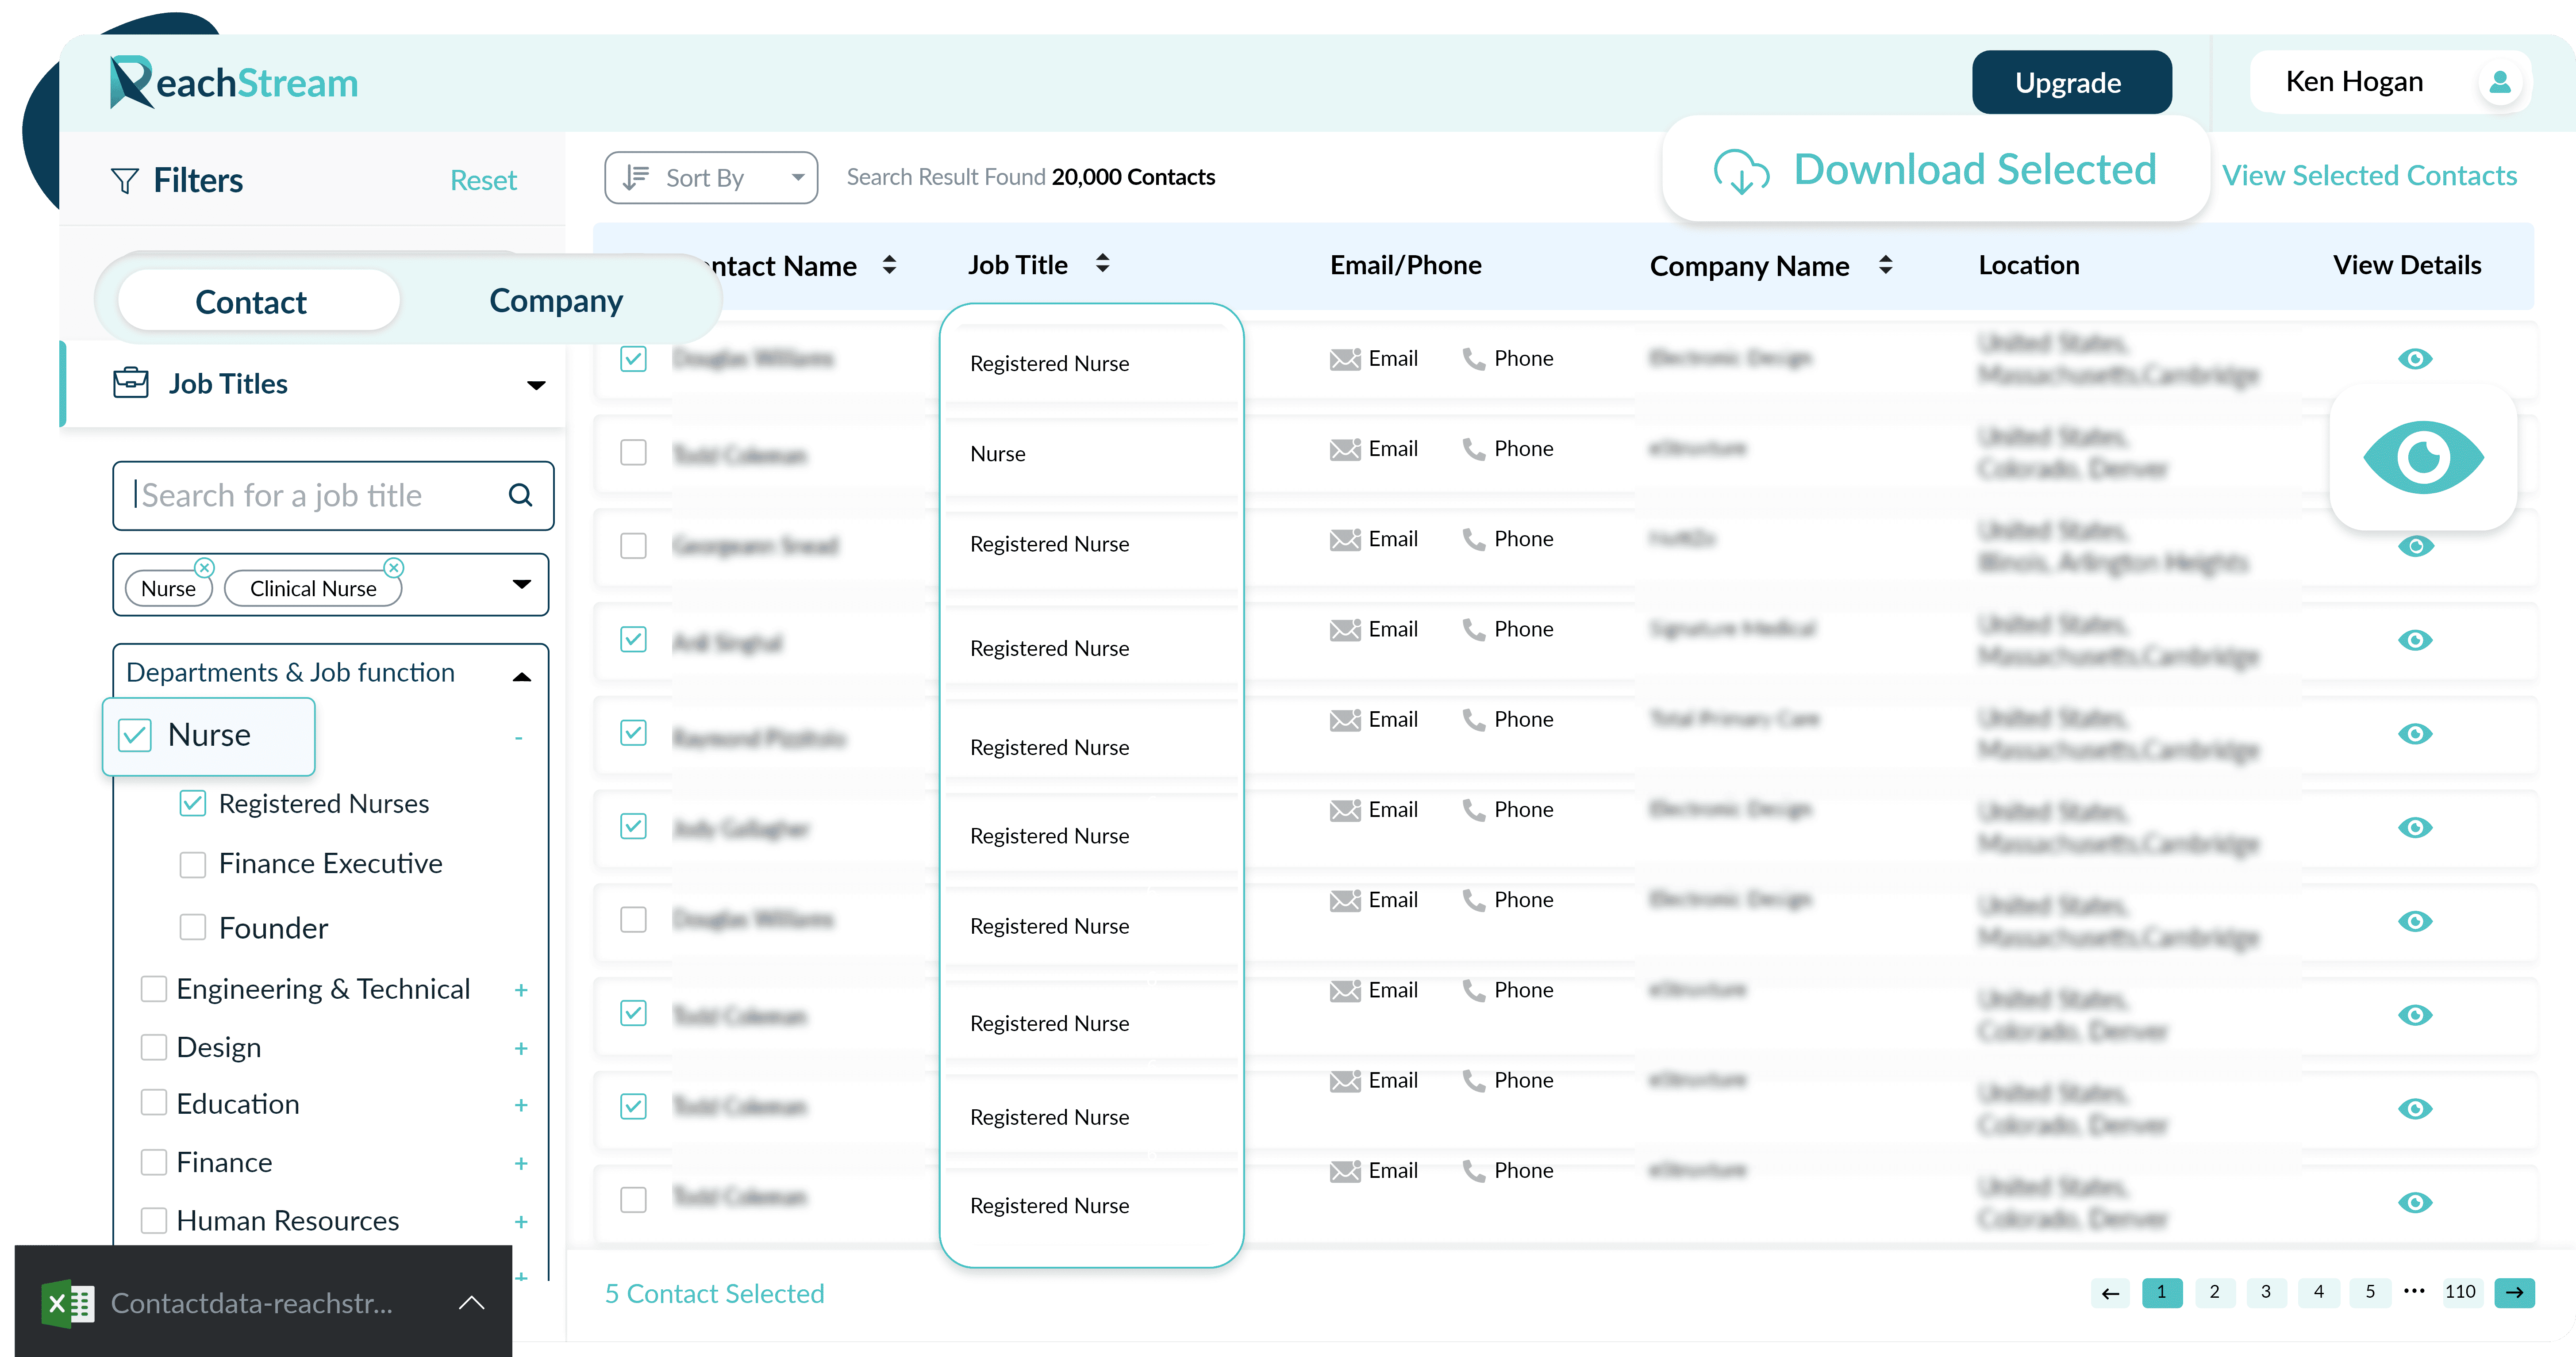The width and height of the screenshot is (2576, 1357).
Task: Click Phone icon in first contact row
Action: pyautogui.click(x=1473, y=359)
